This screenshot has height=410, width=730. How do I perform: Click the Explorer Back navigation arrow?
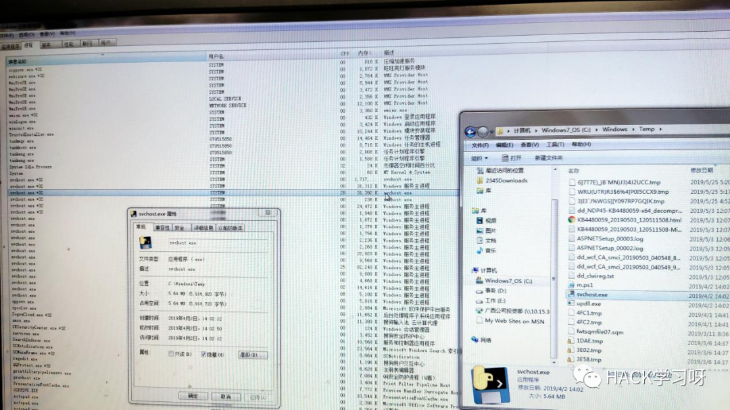pyautogui.click(x=470, y=132)
